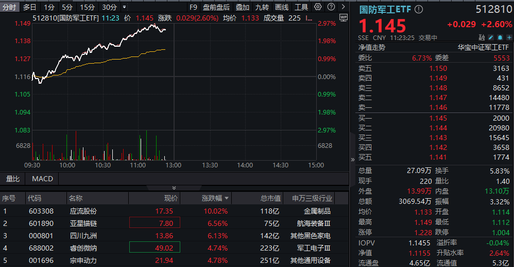This screenshot has height=267, width=514.
Task: Open chart settings gear icon
Action: [x=318, y=7]
